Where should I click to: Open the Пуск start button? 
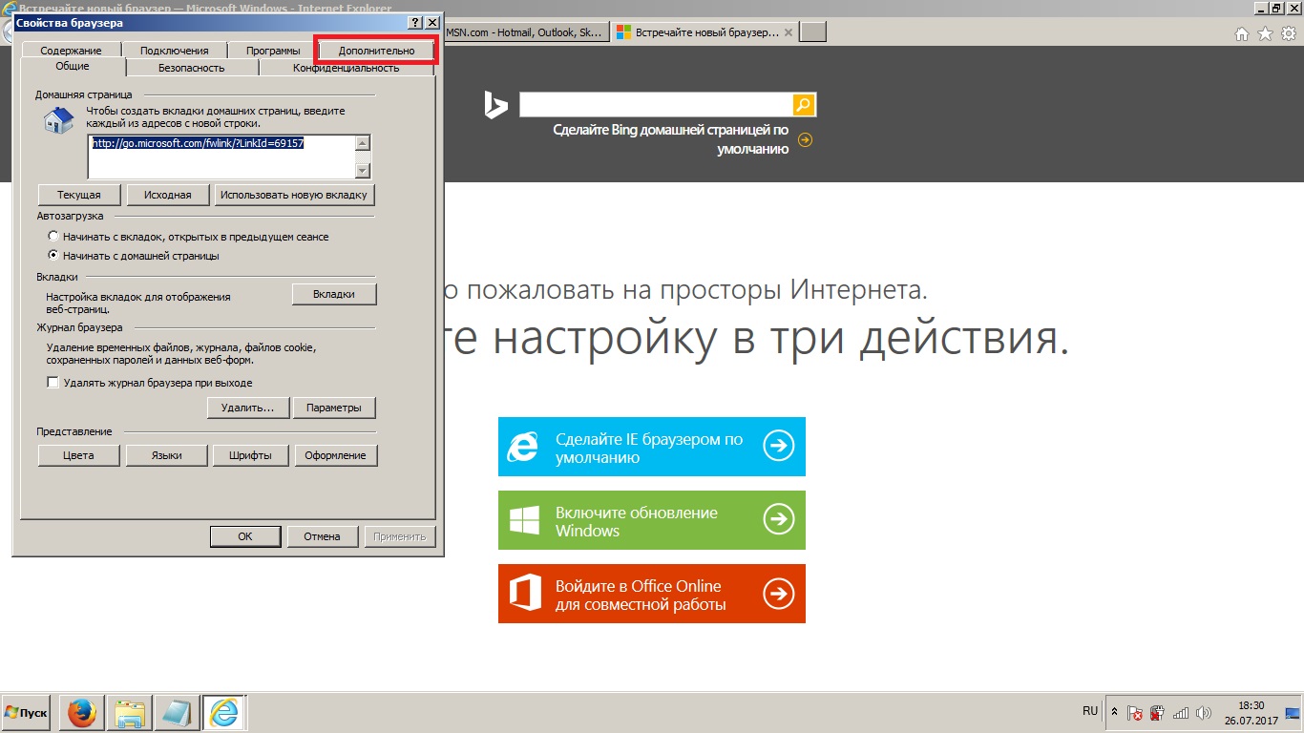(28, 712)
